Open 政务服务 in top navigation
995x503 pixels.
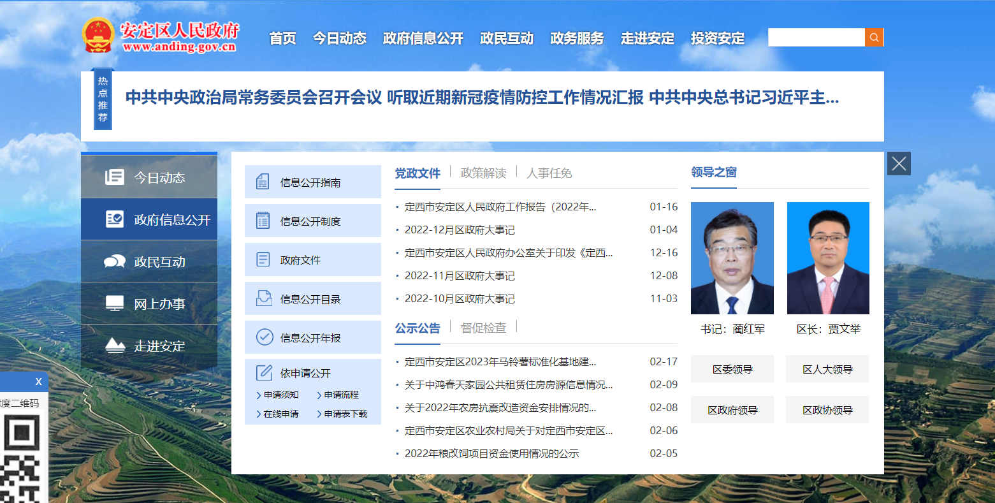577,38
